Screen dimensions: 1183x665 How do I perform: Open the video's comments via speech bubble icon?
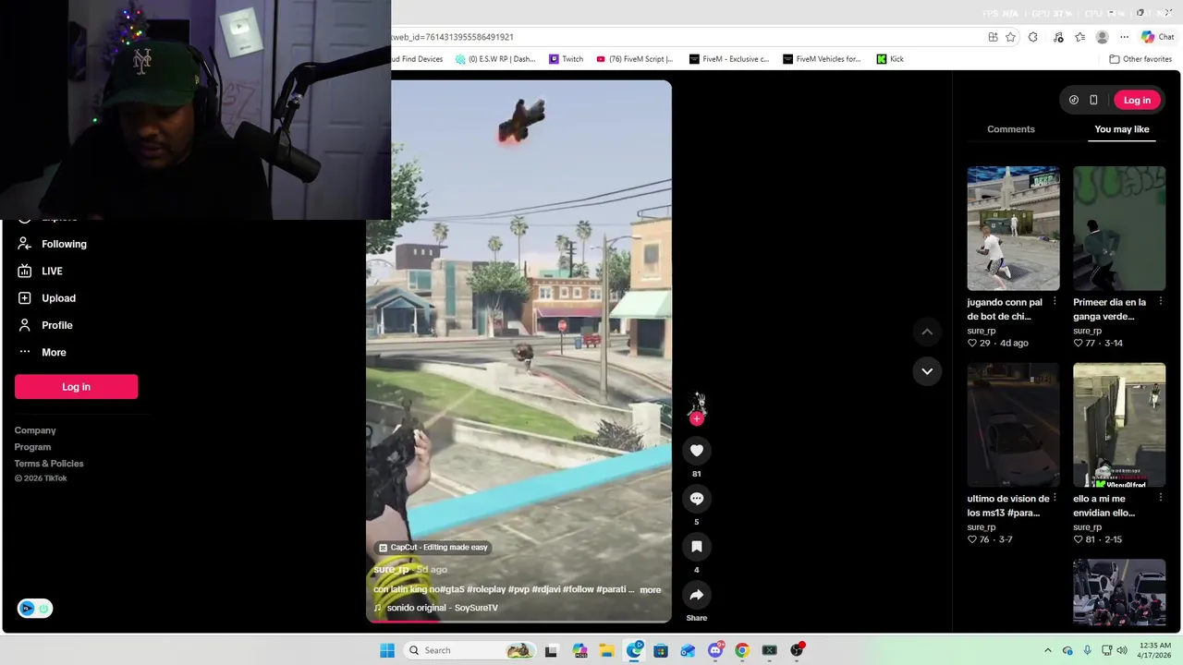(x=697, y=499)
